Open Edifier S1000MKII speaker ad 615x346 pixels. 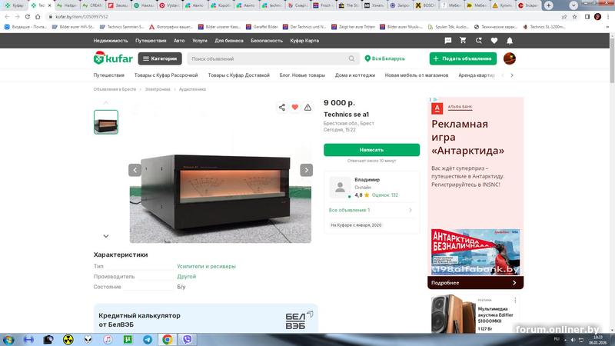(475, 314)
